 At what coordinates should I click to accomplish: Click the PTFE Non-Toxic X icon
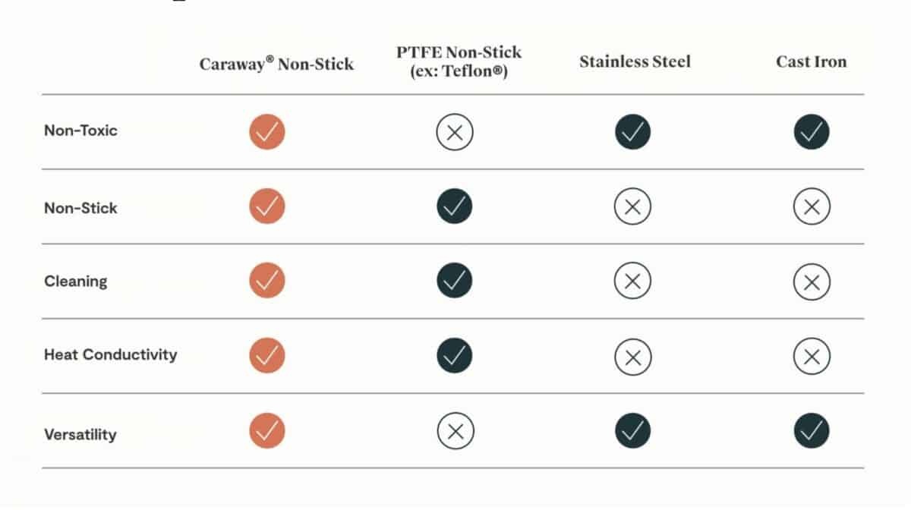click(x=455, y=133)
